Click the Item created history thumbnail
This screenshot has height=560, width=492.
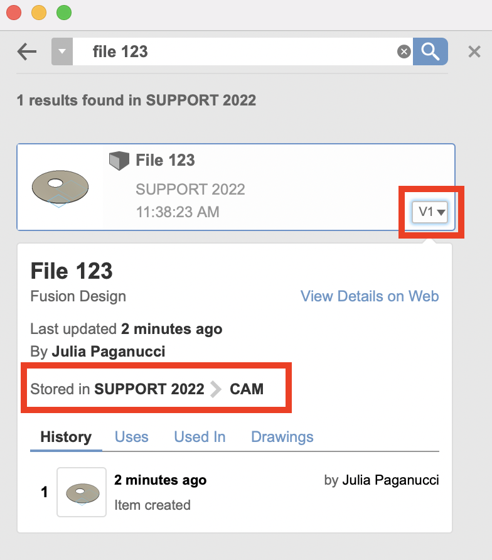(x=82, y=492)
